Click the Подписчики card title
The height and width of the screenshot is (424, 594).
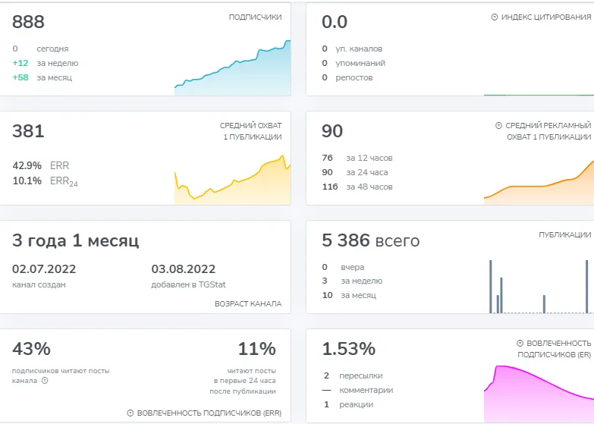click(256, 17)
